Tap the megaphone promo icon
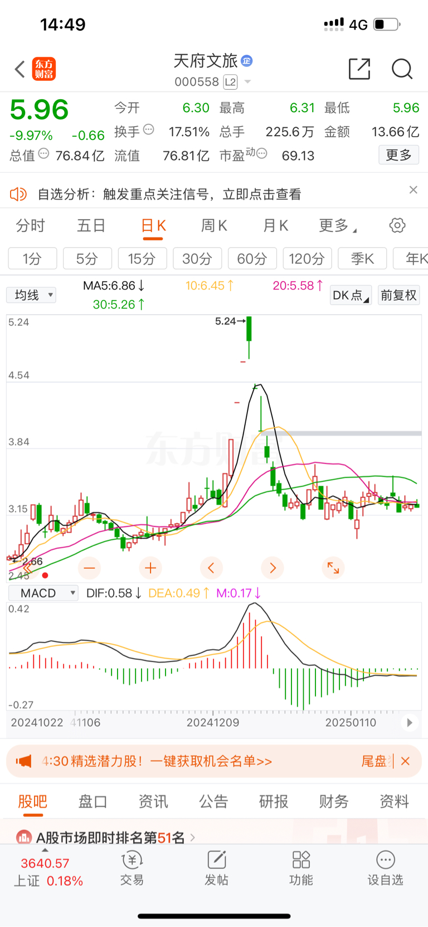This screenshot has width=428, height=927. pyautogui.click(x=24, y=761)
